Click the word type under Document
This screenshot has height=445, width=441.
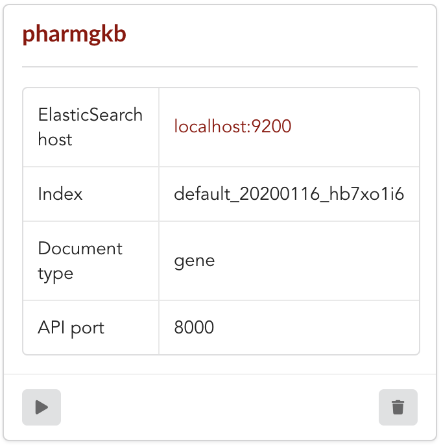click(x=56, y=274)
